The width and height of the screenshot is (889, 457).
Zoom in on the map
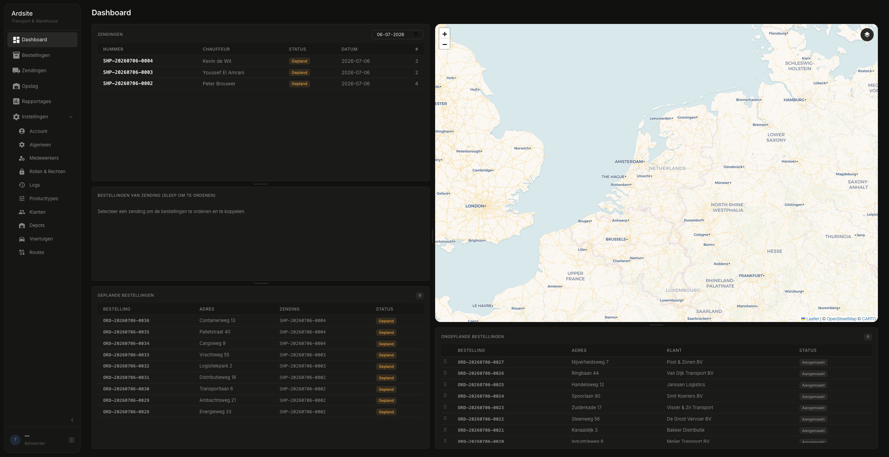[x=444, y=34]
